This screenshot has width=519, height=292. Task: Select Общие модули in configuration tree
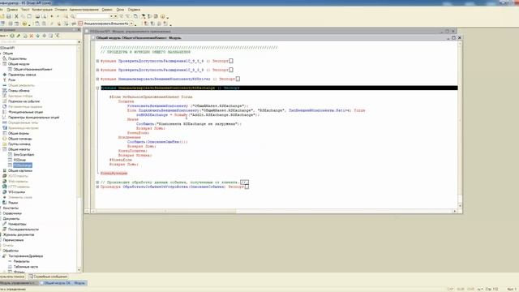tap(19, 64)
